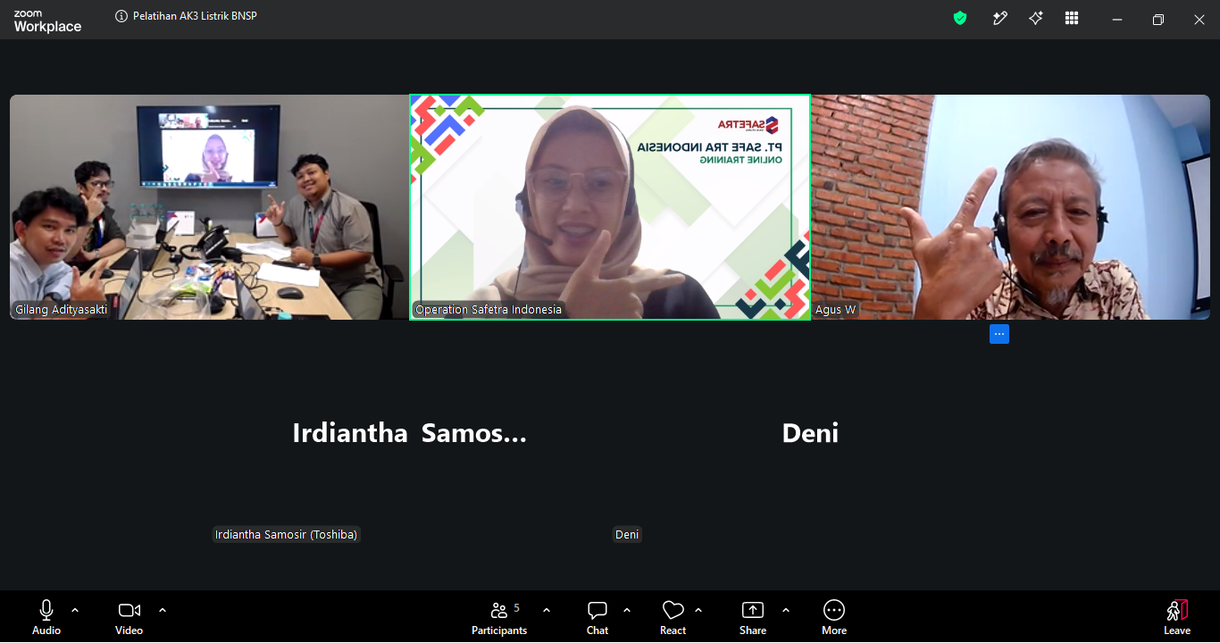
Task: Click the Share screen icon
Action: click(x=753, y=617)
